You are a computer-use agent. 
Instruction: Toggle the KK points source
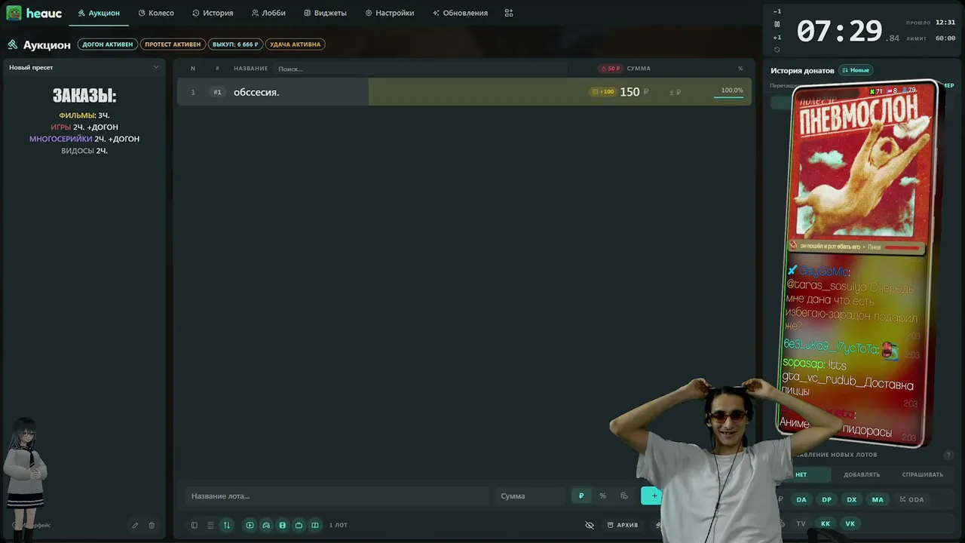826,523
